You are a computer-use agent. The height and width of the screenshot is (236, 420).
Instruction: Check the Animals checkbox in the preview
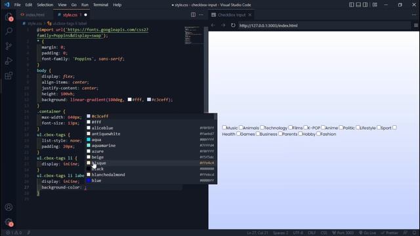241,128
